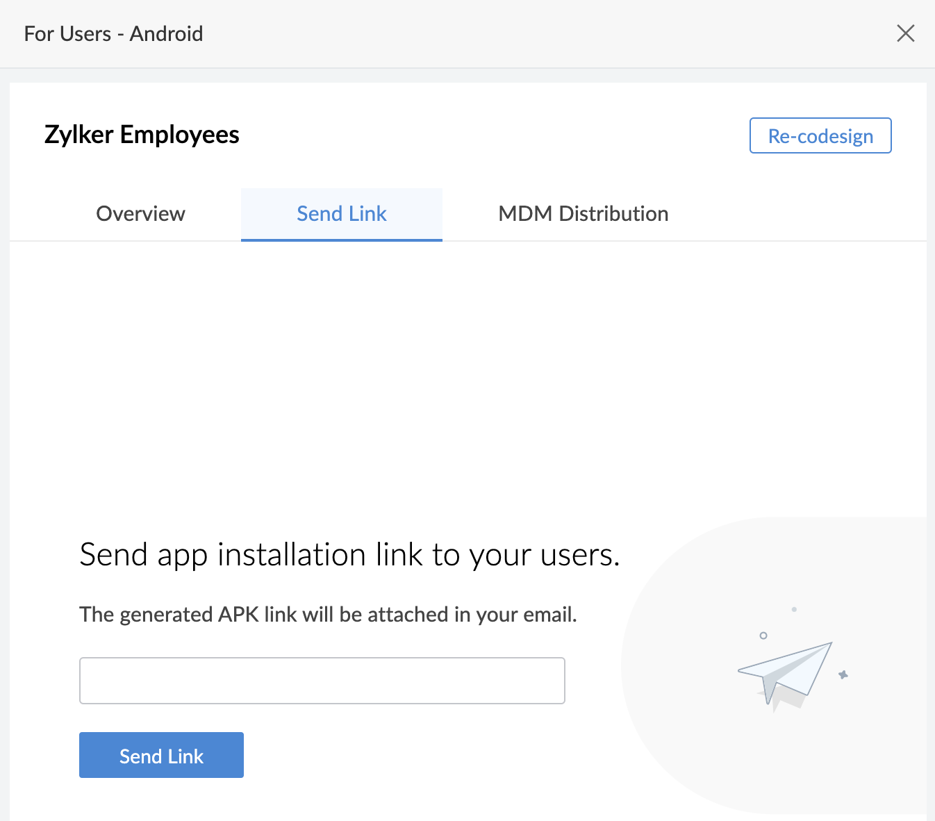Click the X icon to dismiss the dialog
935x821 pixels.
point(906,33)
